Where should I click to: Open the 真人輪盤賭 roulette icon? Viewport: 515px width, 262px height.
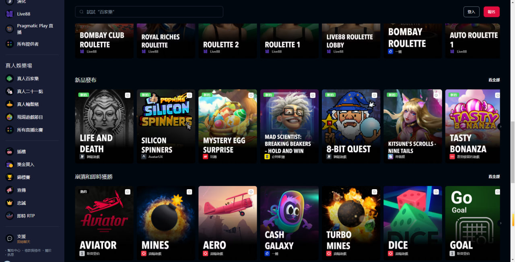pos(10,104)
